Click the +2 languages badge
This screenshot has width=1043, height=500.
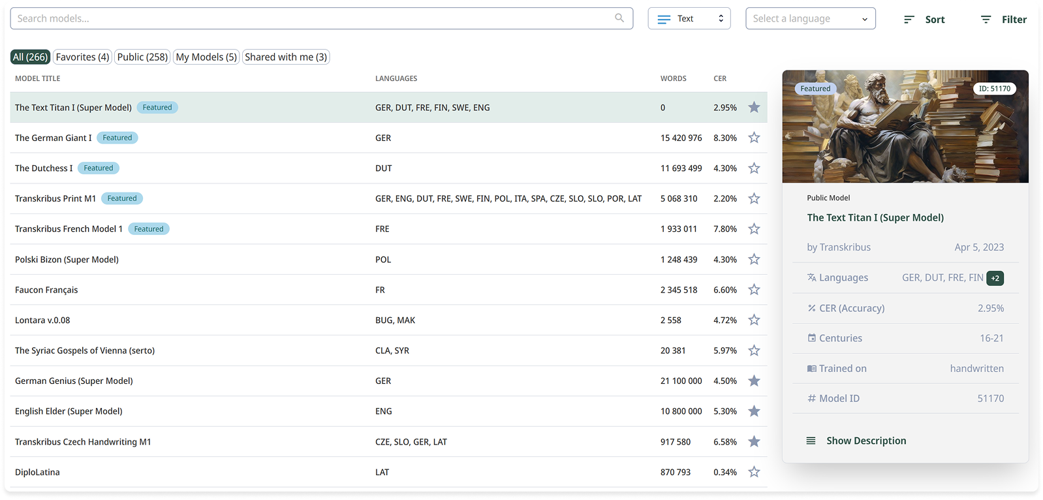coord(995,278)
